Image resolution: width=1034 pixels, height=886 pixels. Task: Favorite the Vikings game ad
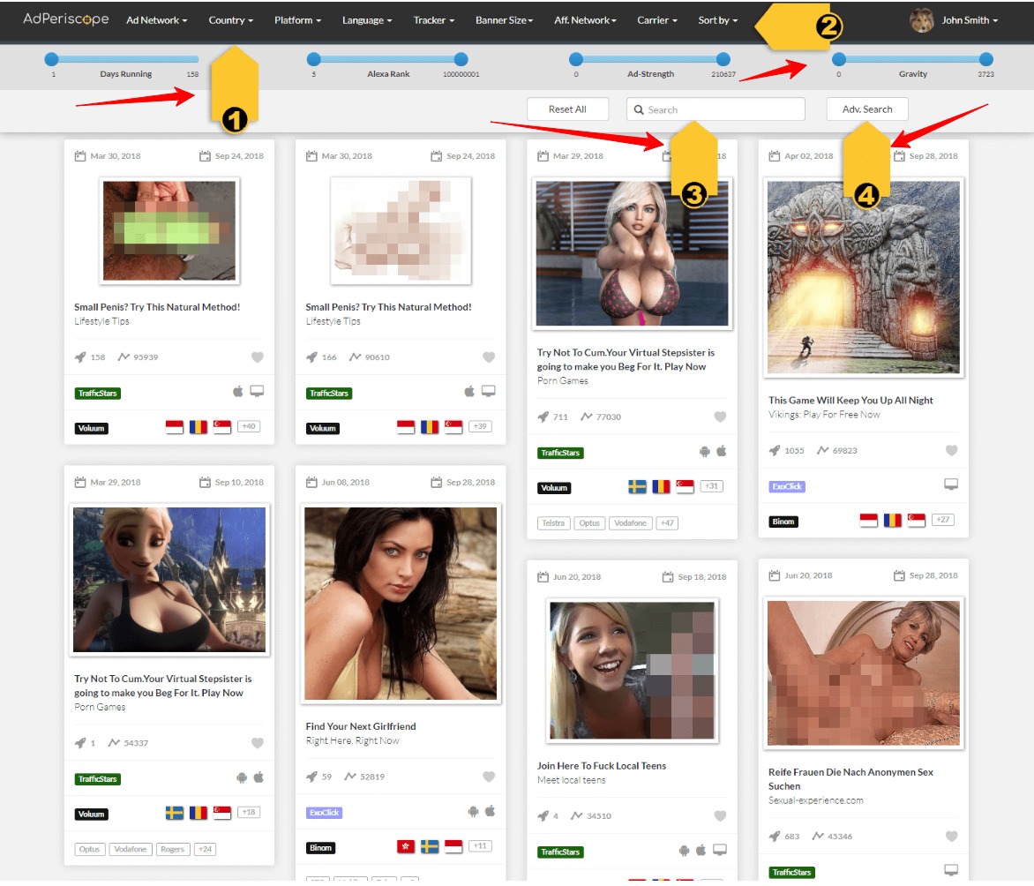(951, 450)
